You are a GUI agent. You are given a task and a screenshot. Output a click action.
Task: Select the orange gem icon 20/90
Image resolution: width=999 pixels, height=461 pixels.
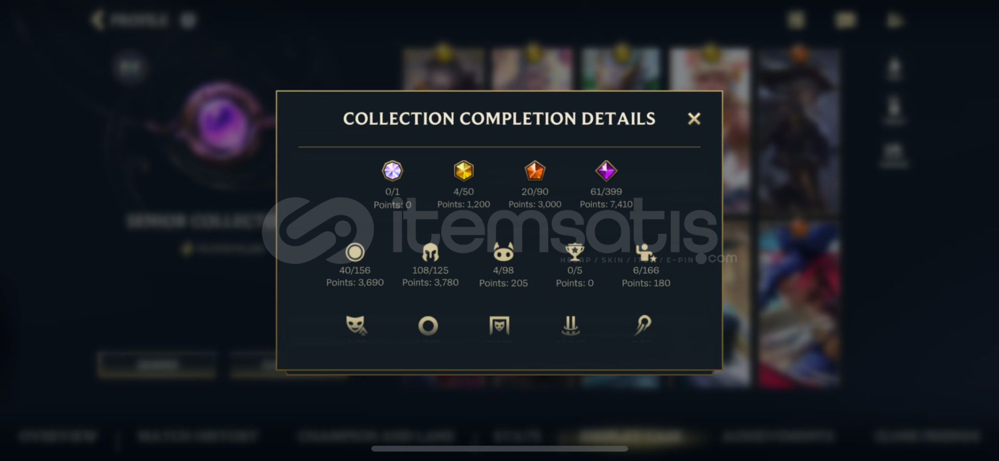pyautogui.click(x=535, y=170)
